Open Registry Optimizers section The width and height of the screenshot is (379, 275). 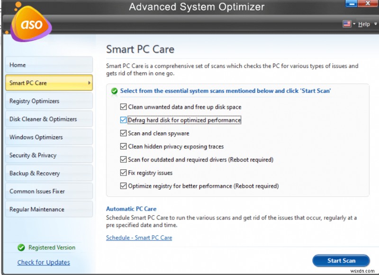(49, 101)
